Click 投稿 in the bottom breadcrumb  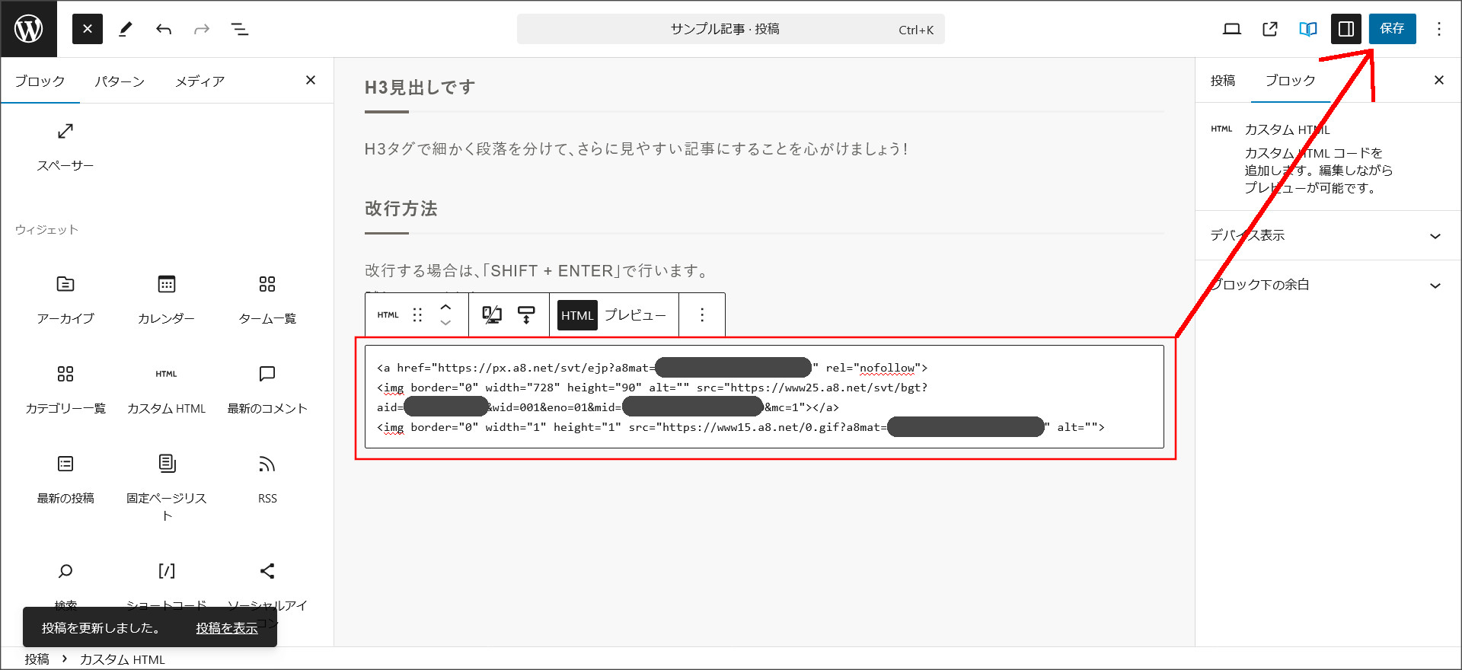(x=37, y=659)
